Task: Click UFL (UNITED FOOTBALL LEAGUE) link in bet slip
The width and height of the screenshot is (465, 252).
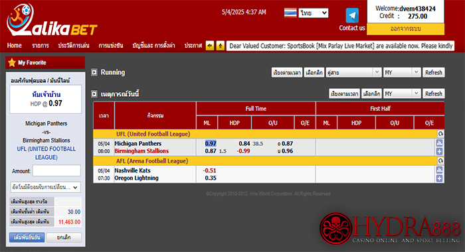Action: (x=46, y=153)
